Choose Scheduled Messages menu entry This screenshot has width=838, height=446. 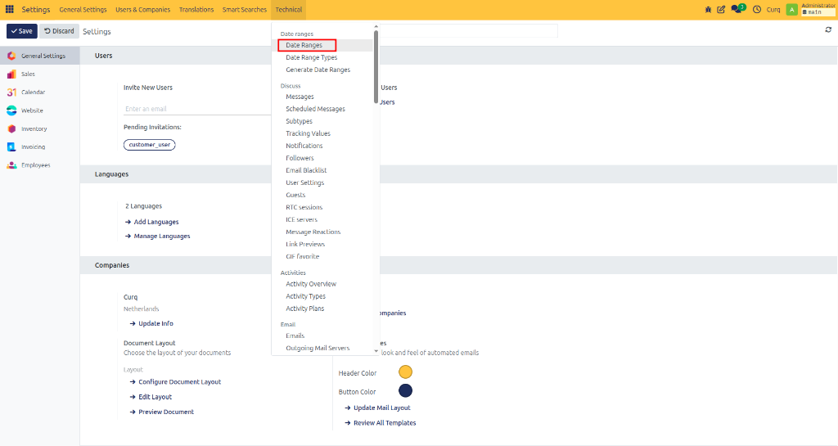(x=315, y=109)
